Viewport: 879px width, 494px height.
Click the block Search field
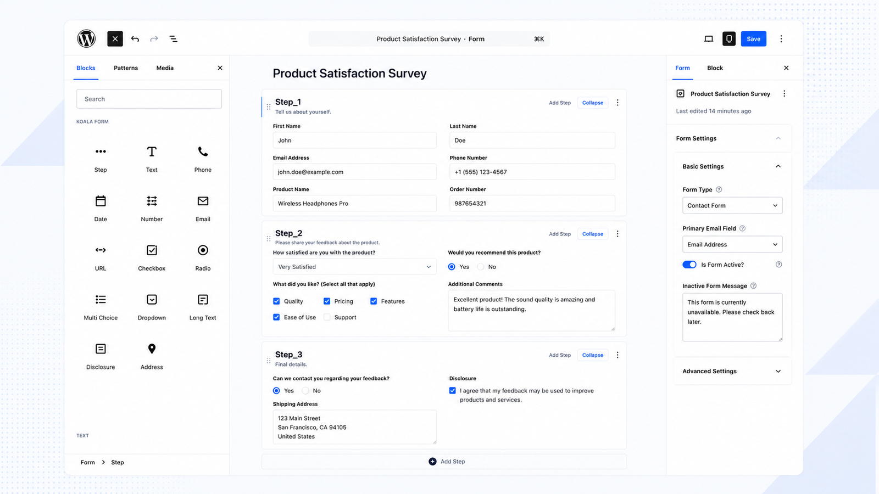coord(149,99)
